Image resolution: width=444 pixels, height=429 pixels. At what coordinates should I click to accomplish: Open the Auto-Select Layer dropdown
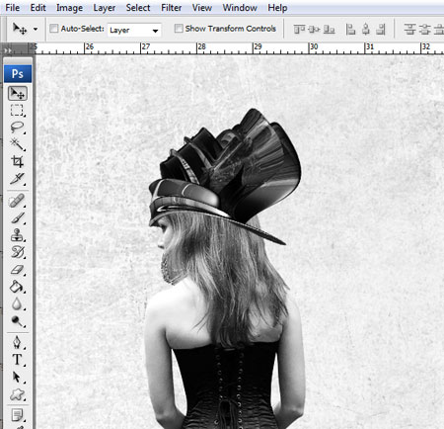click(x=134, y=31)
